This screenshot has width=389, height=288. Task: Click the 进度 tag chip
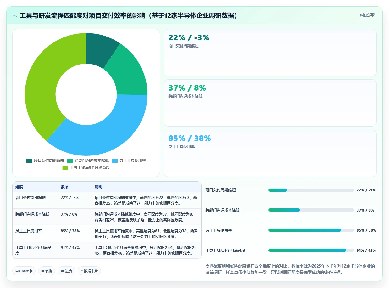(x=66, y=271)
